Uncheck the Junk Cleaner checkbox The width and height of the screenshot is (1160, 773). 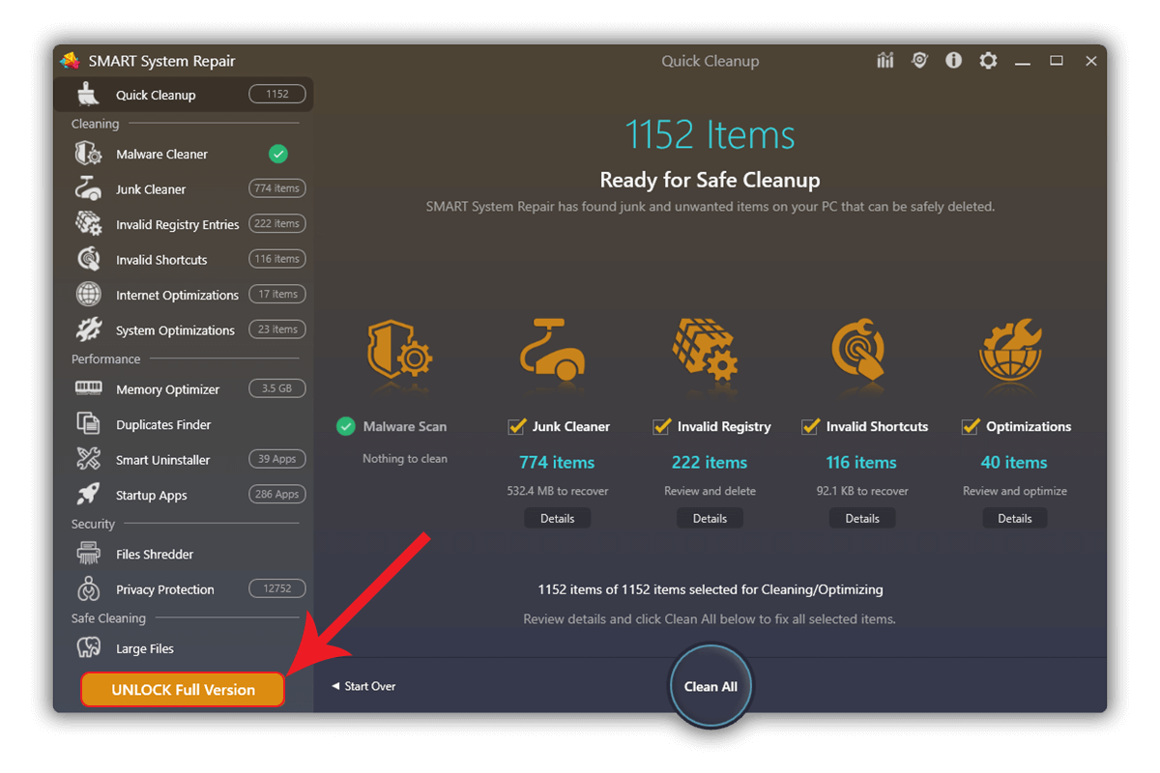(x=515, y=426)
